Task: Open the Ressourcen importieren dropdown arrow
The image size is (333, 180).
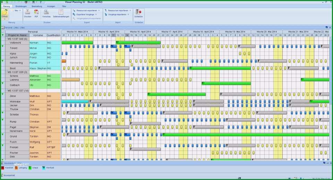Action: point(130,10)
